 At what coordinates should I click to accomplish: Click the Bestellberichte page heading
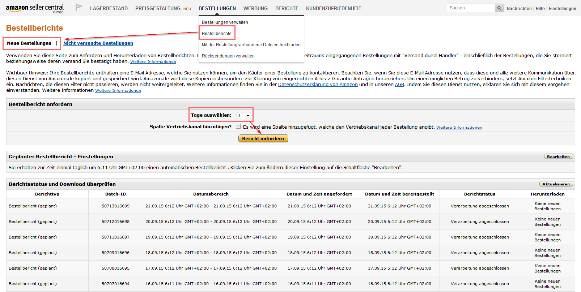34,28
